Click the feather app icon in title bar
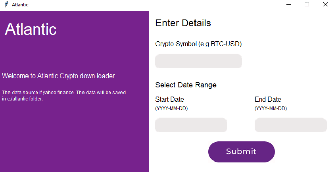 click(6, 4)
